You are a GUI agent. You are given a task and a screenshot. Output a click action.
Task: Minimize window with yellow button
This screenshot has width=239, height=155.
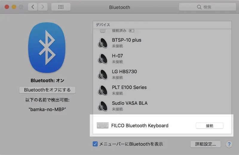coord(14,7)
